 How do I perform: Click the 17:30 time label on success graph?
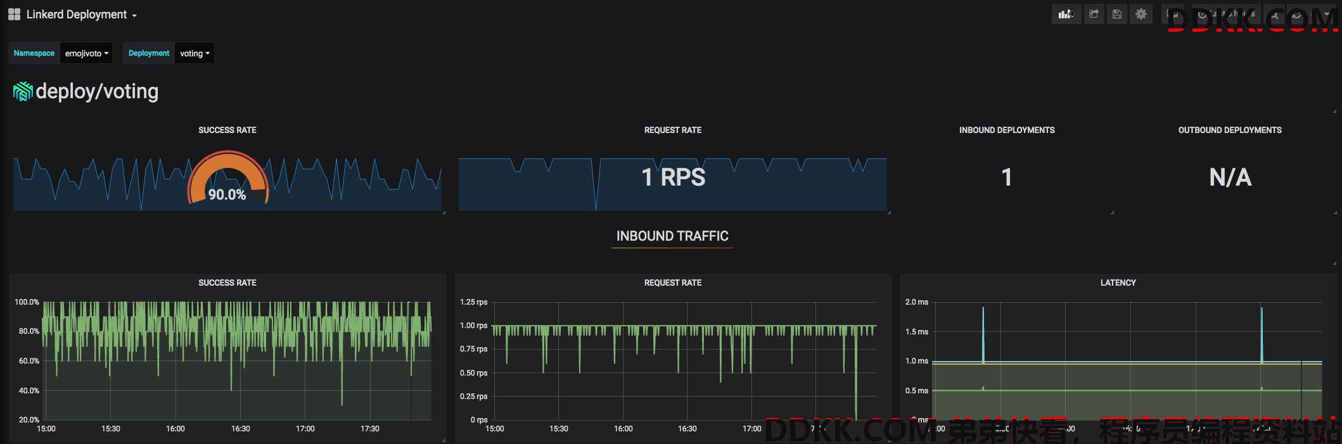[370, 429]
